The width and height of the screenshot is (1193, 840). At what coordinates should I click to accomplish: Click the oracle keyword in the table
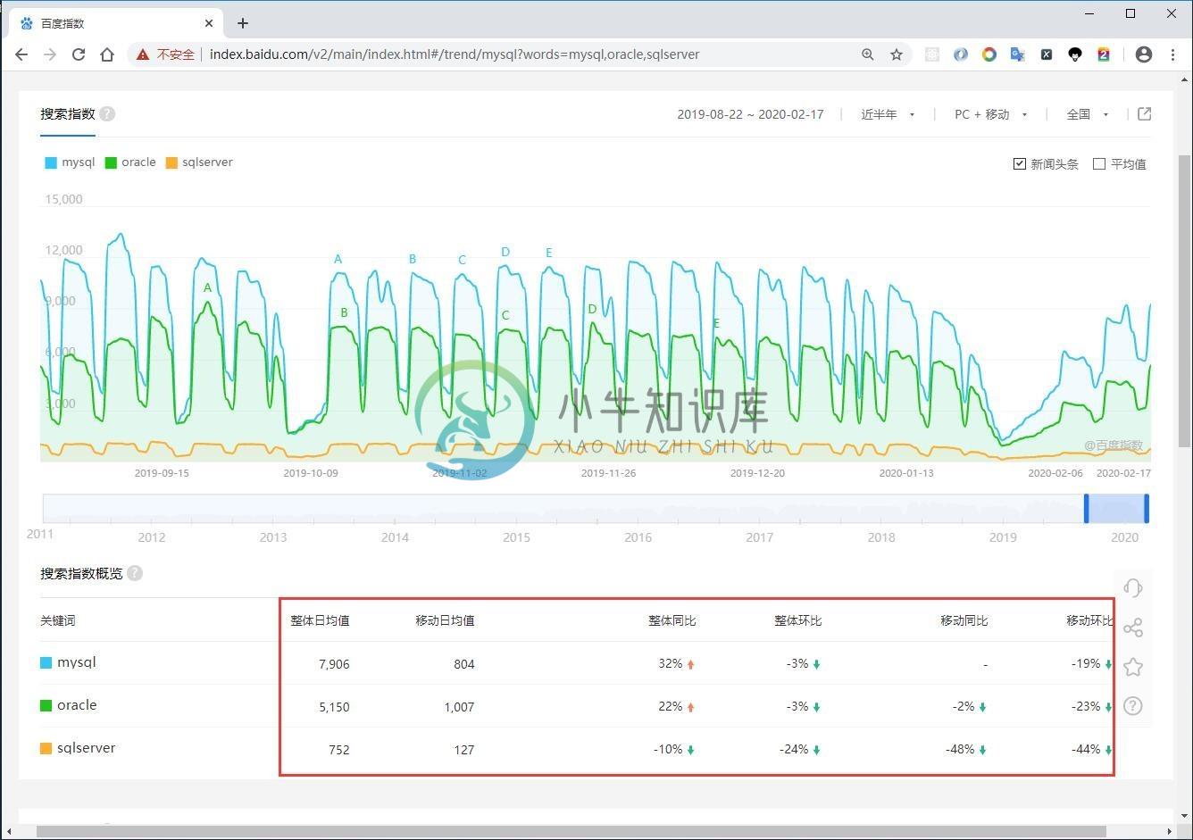click(x=77, y=705)
